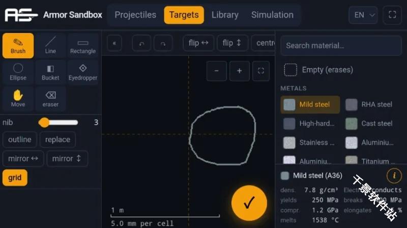Screen dimensions: 407x228
Task: Click the Mild steel (A36) title
Action: pyautogui.click(x=317, y=176)
